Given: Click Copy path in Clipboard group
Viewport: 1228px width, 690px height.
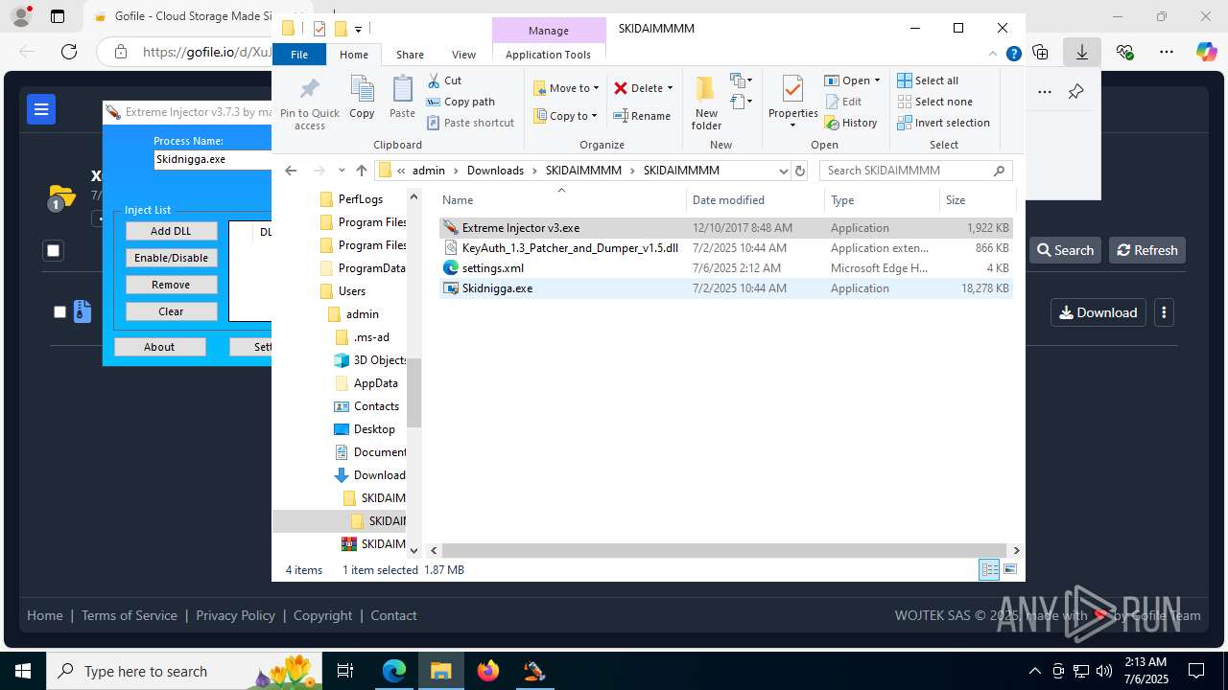Looking at the screenshot, I should (x=460, y=102).
